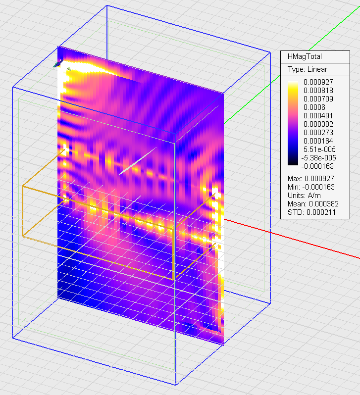Pick the white diagonal wire in plot center
Viewport: 360px width, 395px height.
point(137,161)
